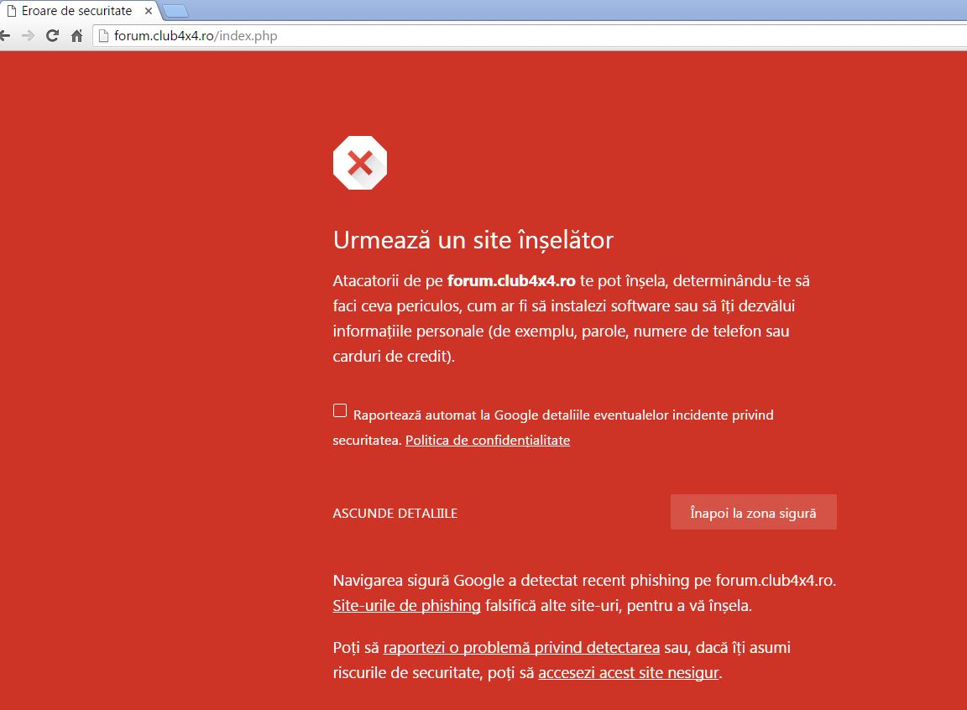
Task: Proceed via accesezi acest site nesigur link
Action: [628, 673]
